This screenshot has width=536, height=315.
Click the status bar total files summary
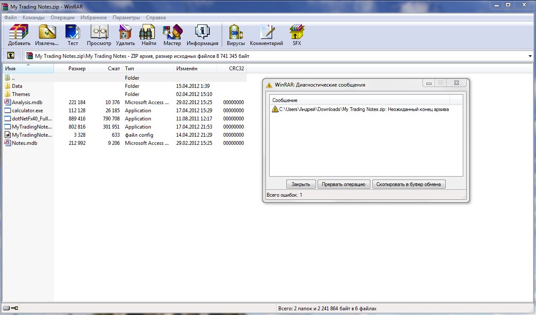(x=327, y=309)
